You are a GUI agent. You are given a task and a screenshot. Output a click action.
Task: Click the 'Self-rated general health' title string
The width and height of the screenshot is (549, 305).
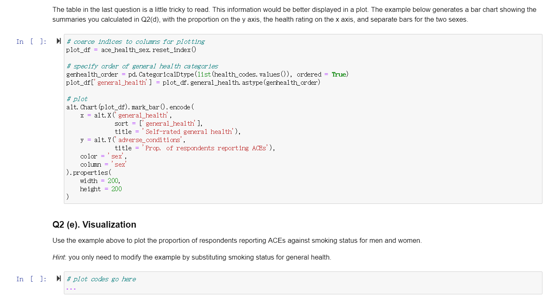[189, 131]
